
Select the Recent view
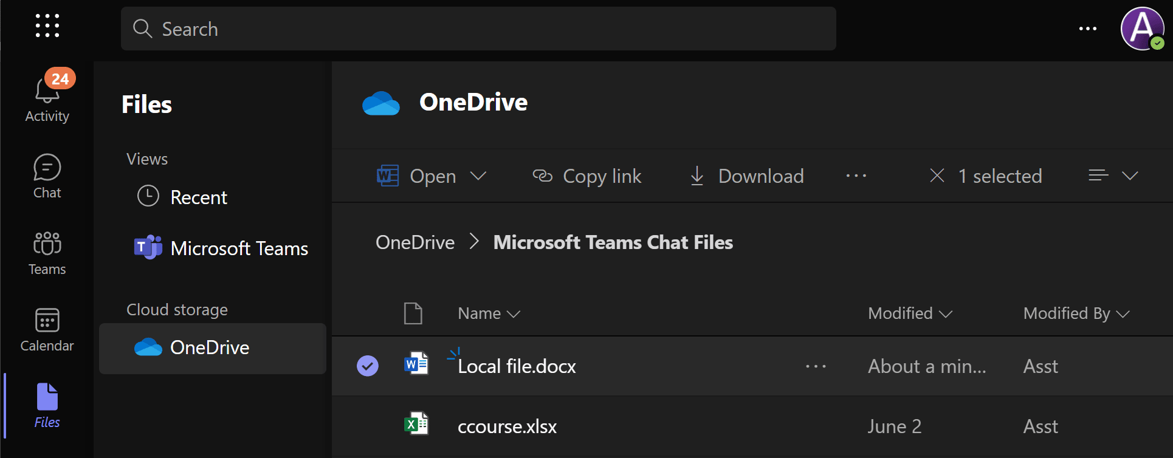198,197
